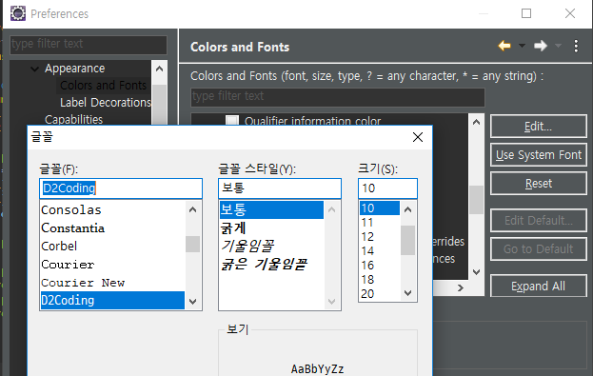This screenshot has height=376, width=593.
Task: Click the size field showing 10
Action: [x=387, y=188]
